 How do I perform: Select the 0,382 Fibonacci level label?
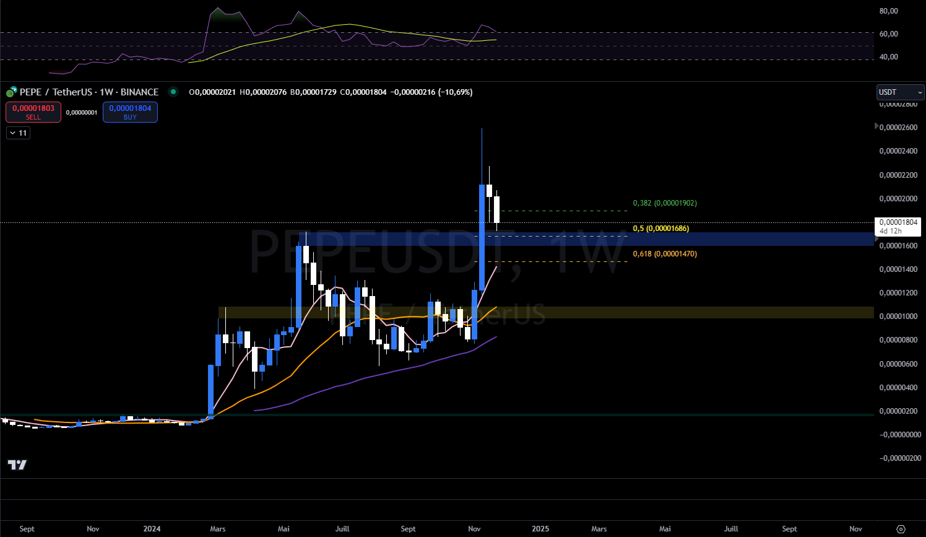664,203
